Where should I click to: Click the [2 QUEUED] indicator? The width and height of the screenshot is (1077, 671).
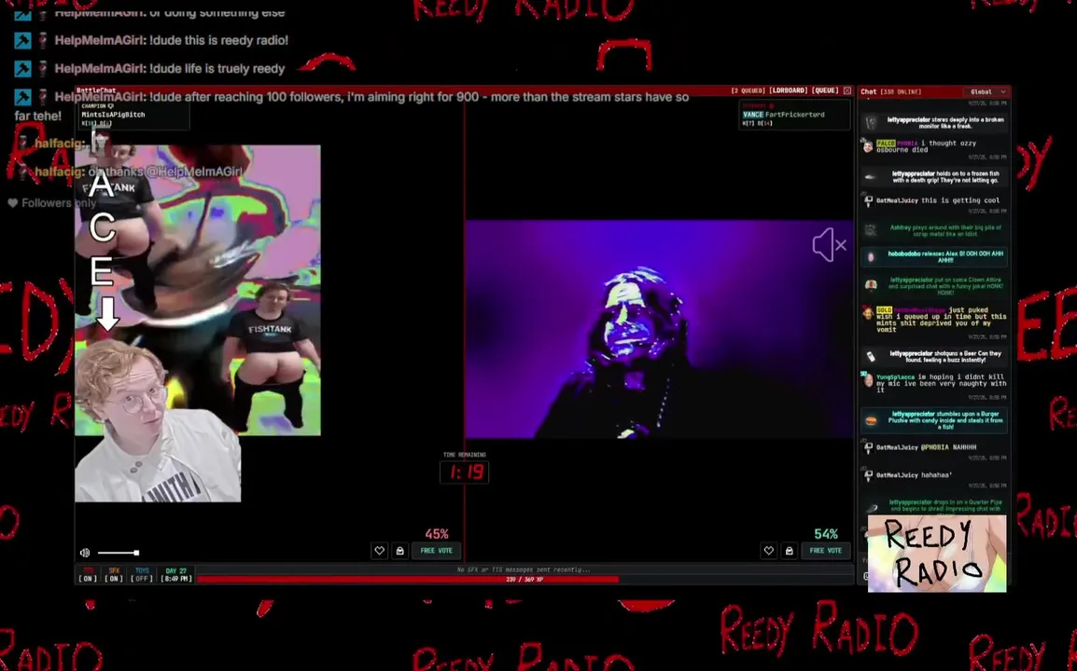pos(748,90)
